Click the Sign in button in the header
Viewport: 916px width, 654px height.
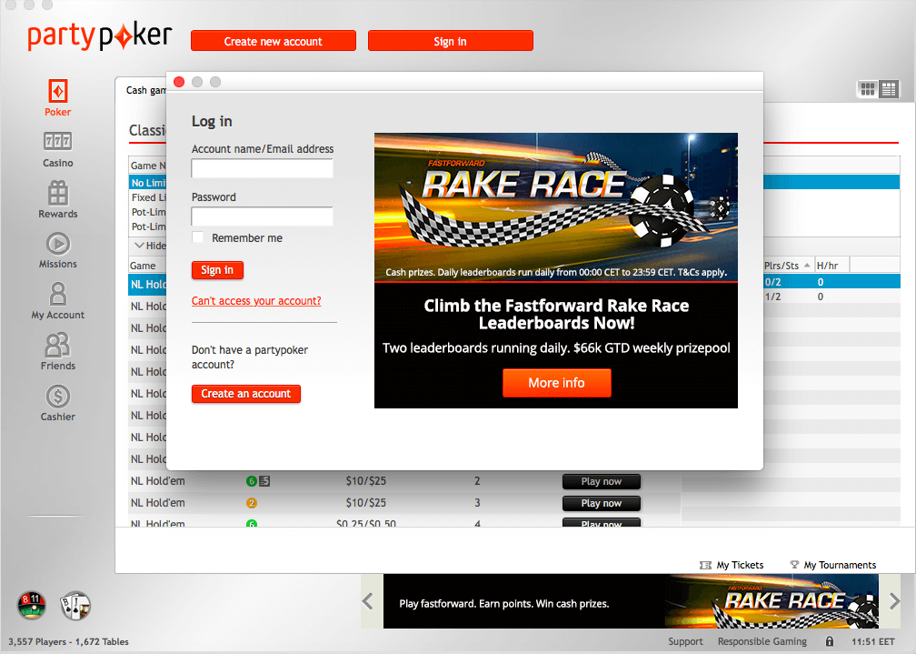(x=451, y=41)
